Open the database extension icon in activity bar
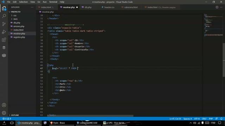225x126 pixels. pyautogui.click(x=4, y=48)
